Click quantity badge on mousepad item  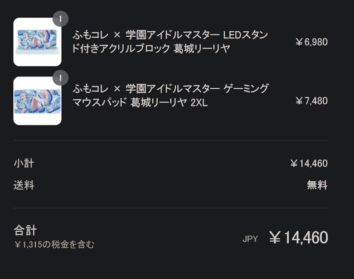click(x=60, y=78)
